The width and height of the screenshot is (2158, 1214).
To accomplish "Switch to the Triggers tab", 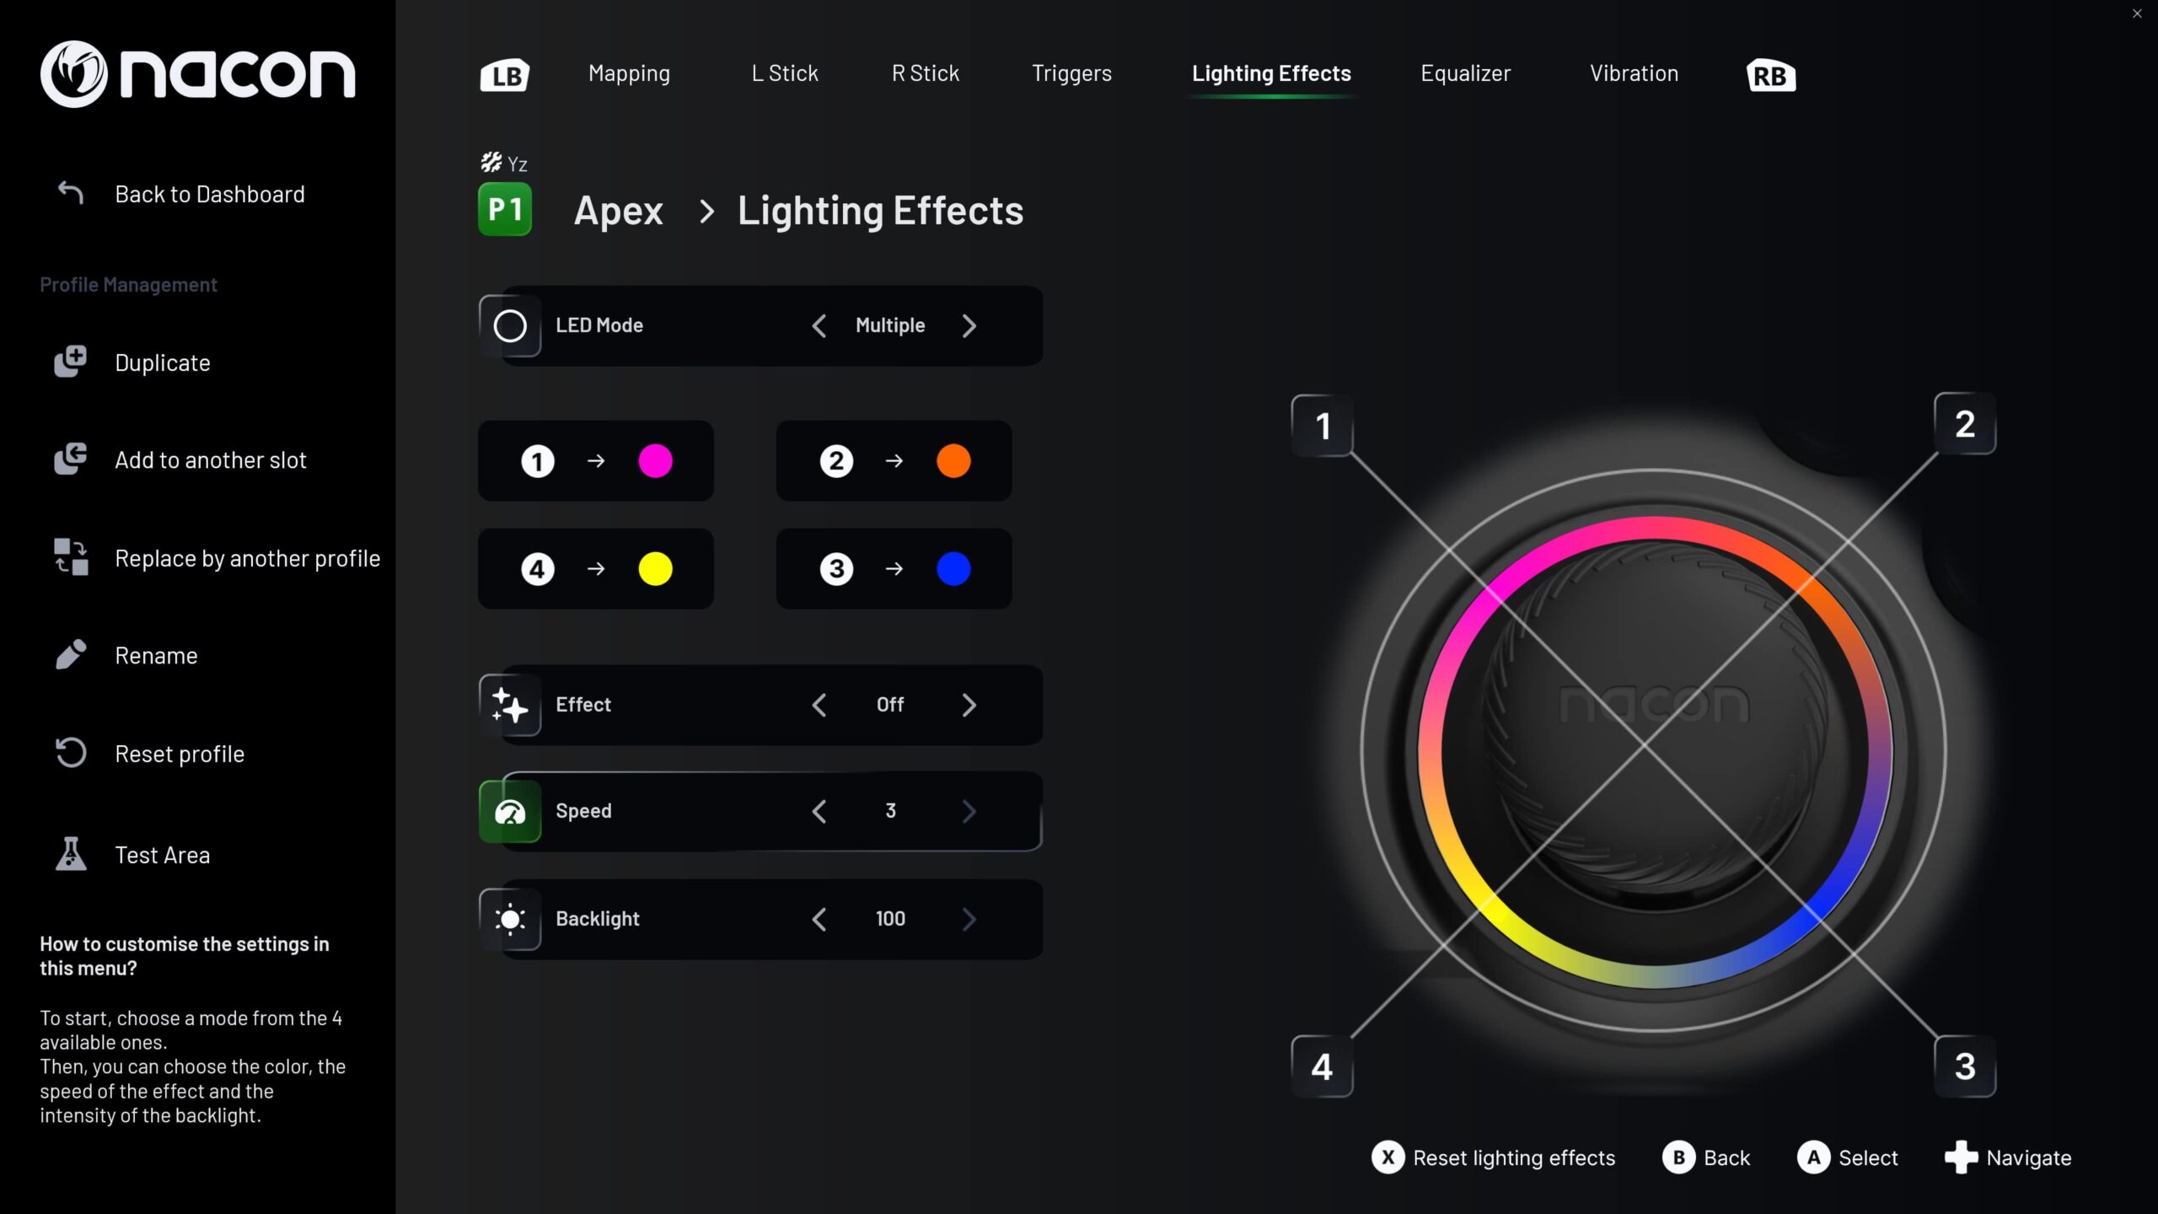I will pos(1071,73).
